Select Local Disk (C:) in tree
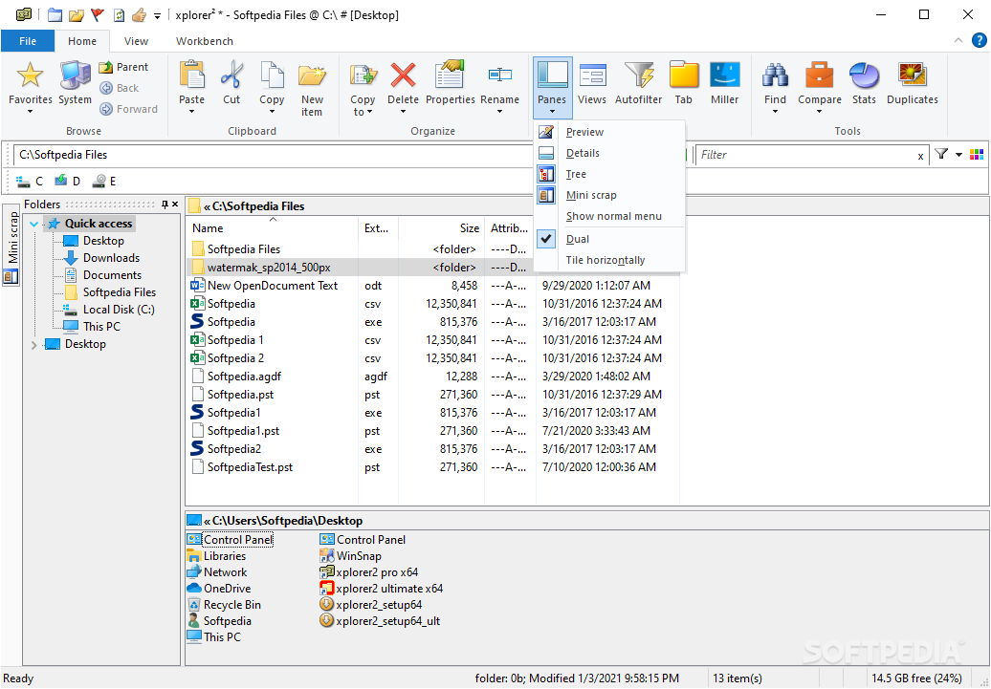The image size is (991, 689). (119, 310)
